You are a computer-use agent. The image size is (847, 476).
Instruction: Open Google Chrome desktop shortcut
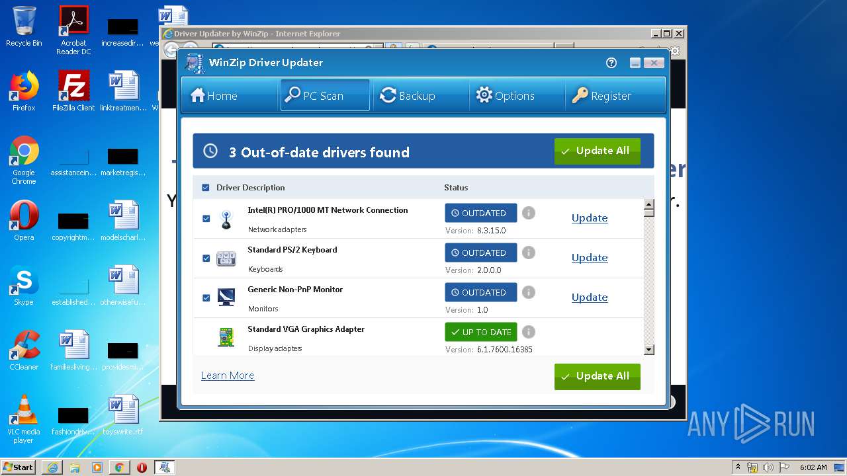pos(24,160)
